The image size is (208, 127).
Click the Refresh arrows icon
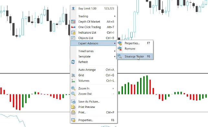click(x=73, y=62)
